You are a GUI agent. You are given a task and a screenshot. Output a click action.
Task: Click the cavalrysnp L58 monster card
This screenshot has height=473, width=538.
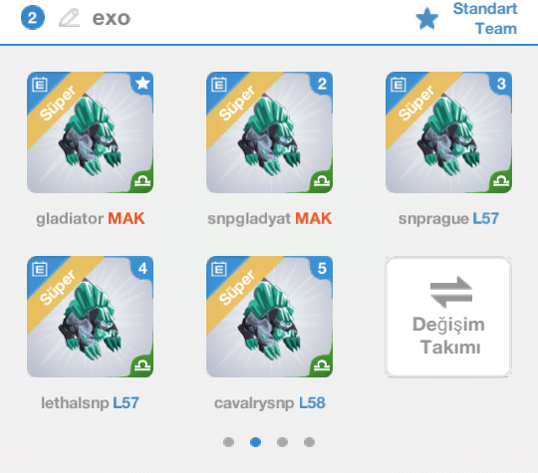click(x=269, y=317)
